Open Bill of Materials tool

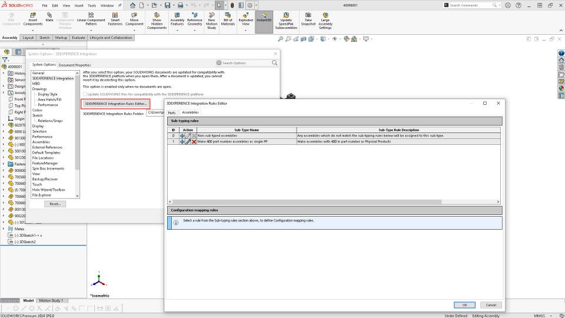tap(228, 19)
